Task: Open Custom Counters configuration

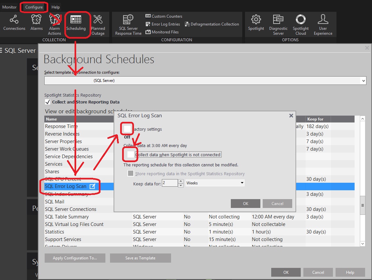Action: click(x=164, y=16)
